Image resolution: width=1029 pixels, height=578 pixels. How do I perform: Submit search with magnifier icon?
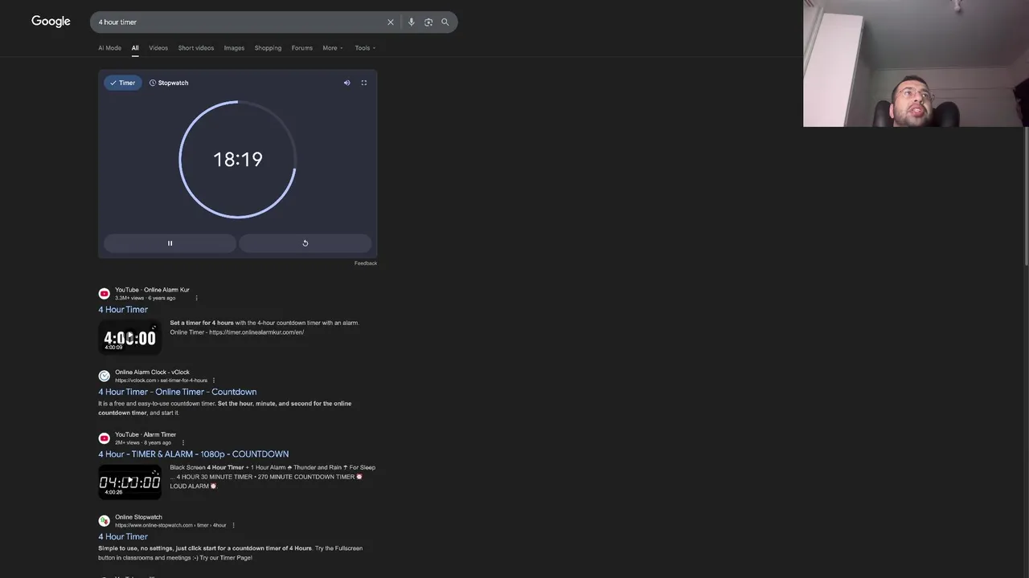tap(445, 22)
